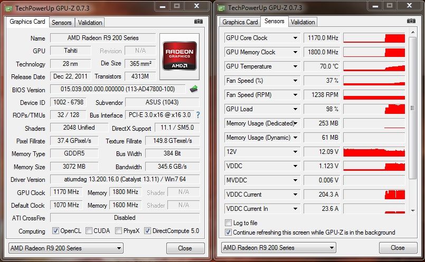Click the BIOS save chip icon
The width and height of the screenshot is (425, 262).
pyautogui.click(x=194, y=89)
